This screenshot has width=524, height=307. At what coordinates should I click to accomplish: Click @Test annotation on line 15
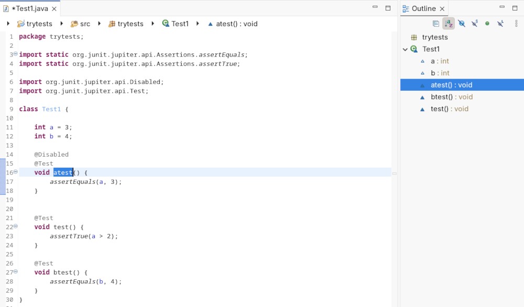pos(43,163)
